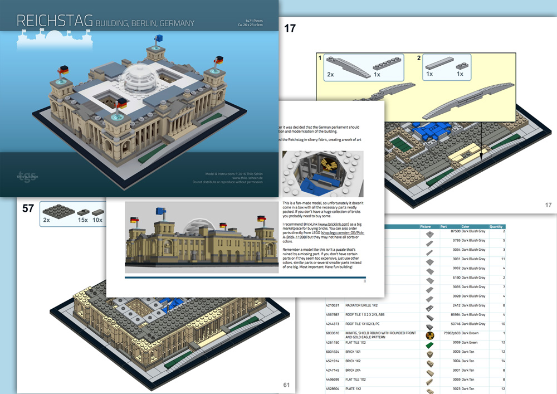Screen dimensions: 557x394
Task: Open the shop.lego.com Pick-A-Brick link
Action: point(323,235)
